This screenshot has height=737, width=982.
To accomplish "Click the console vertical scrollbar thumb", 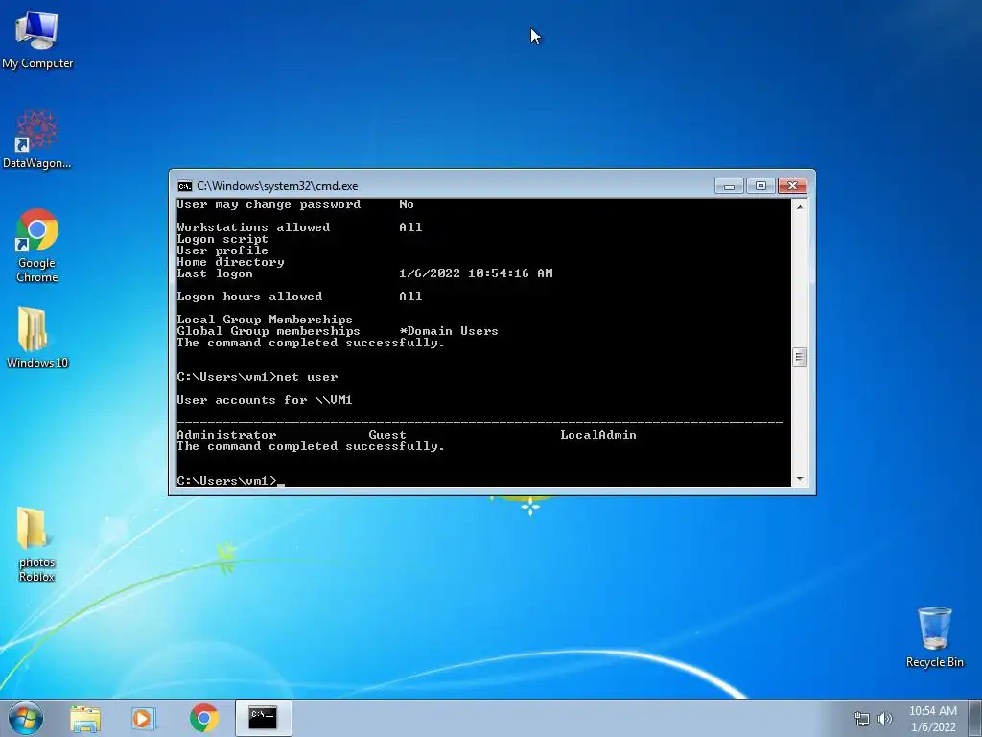I will (x=799, y=357).
